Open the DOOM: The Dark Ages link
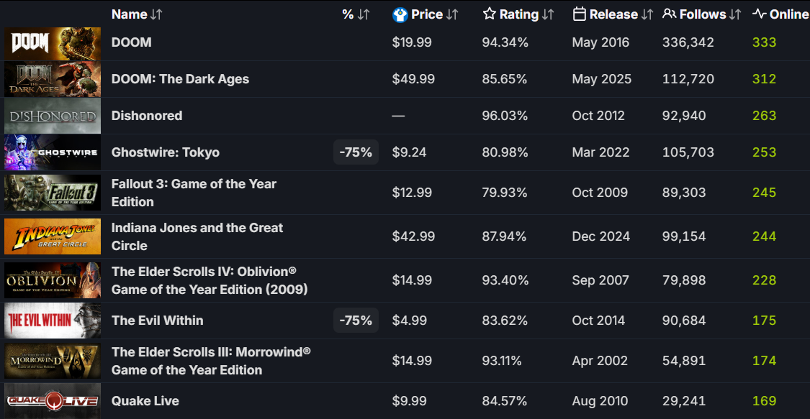810x419 pixels. coord(180,79)
